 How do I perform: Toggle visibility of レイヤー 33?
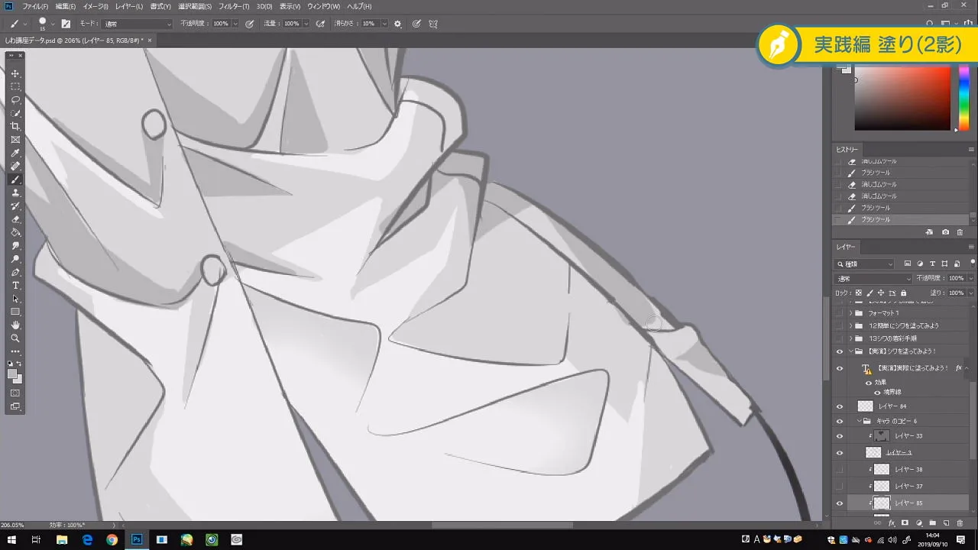pos(839,435)
